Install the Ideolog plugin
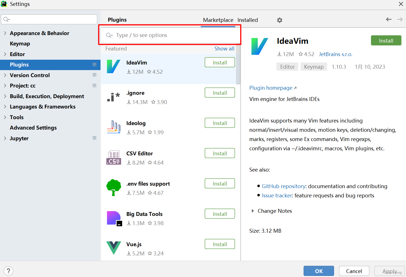Screen dimensions: 406x277 [220, 123]
